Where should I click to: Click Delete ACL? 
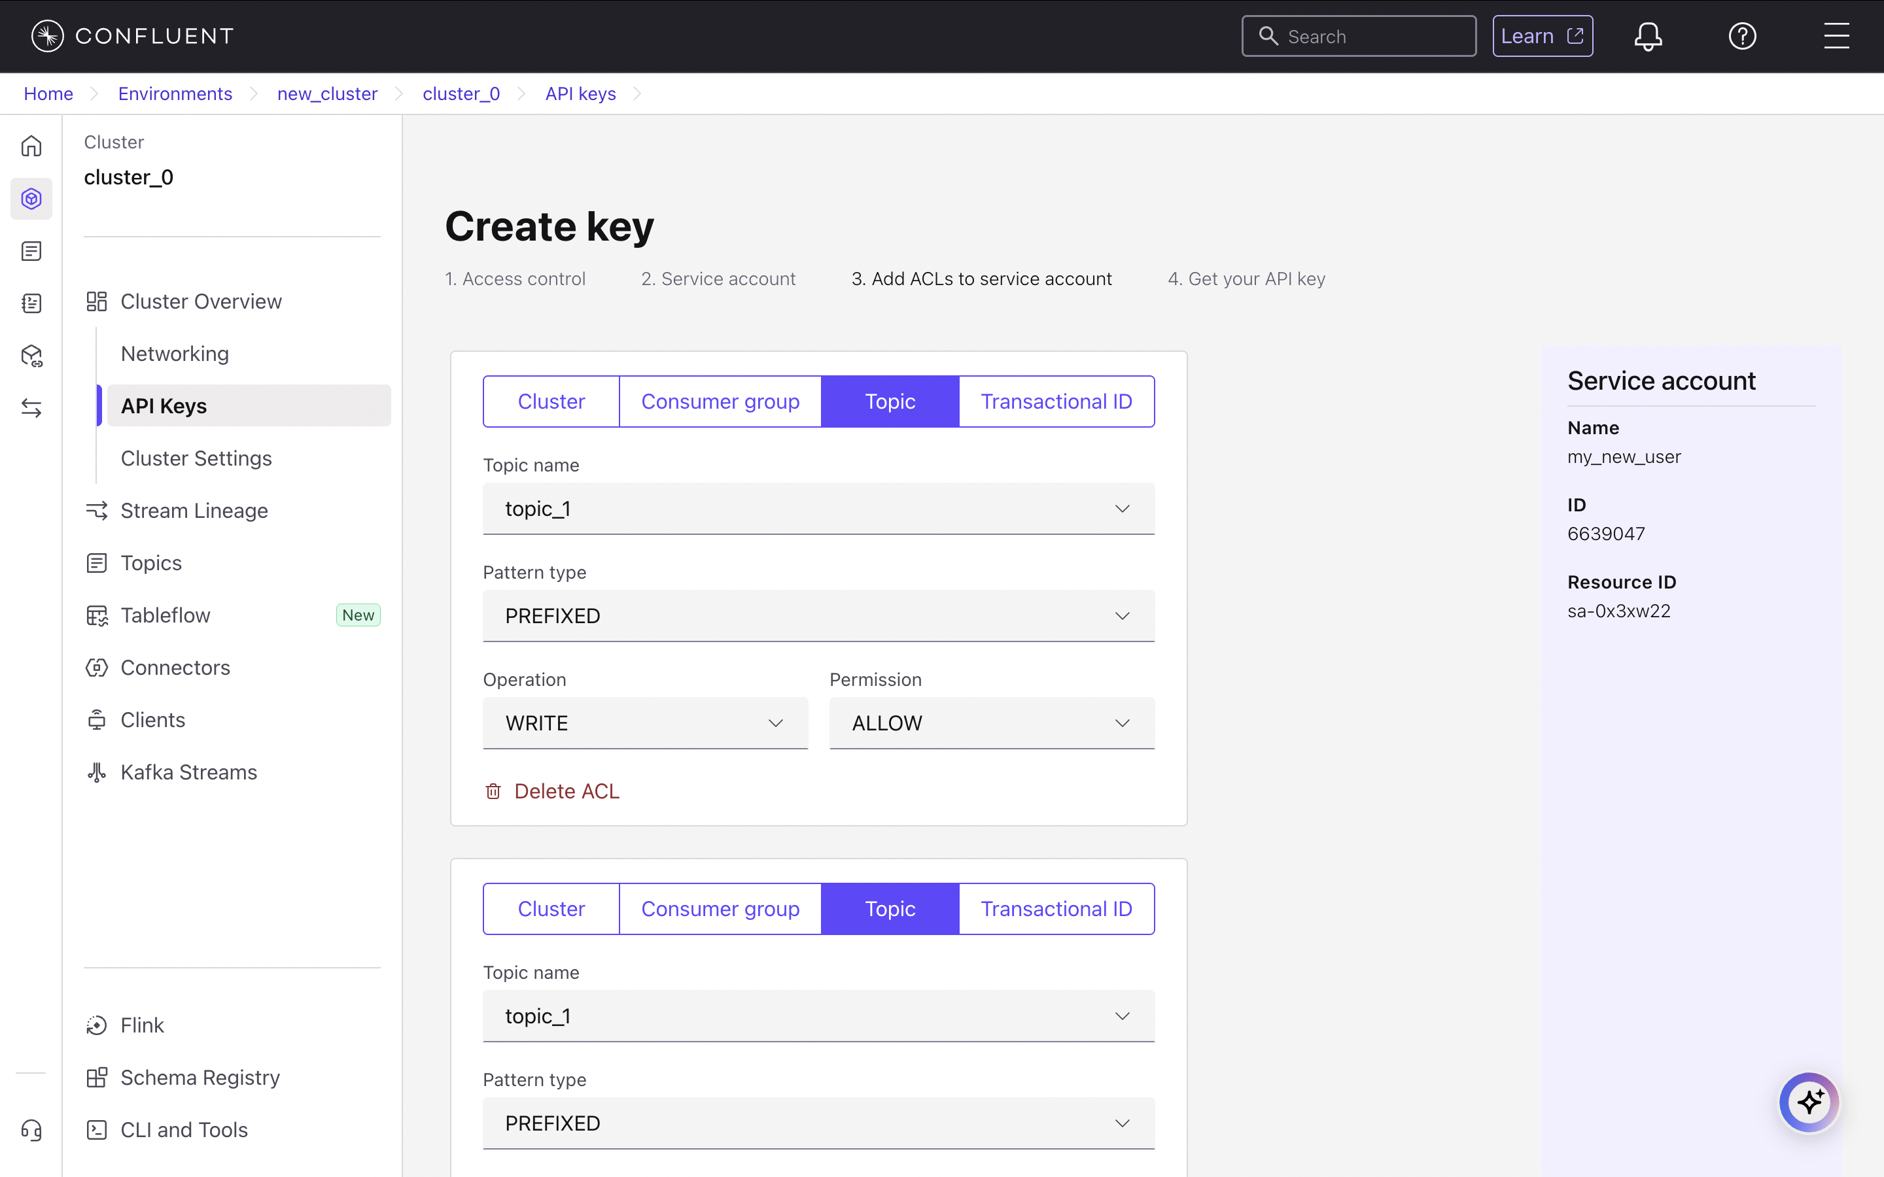pos(551,790)
